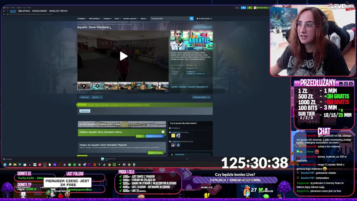The height and width of the screenshot is (201, 357).
Task: Open the Windows icon on demo banner
Action: tap(163, 132)
